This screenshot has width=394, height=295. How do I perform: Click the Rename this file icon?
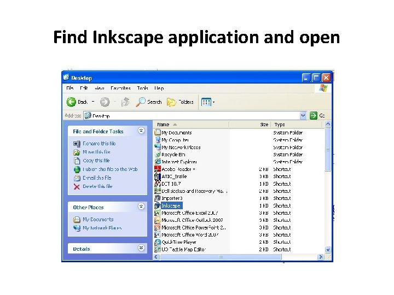tap(77, 144)
